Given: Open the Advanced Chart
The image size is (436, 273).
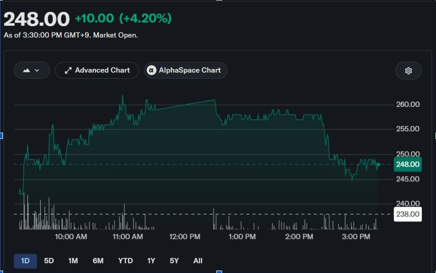Looking at the screenshot, I should 97,70.
